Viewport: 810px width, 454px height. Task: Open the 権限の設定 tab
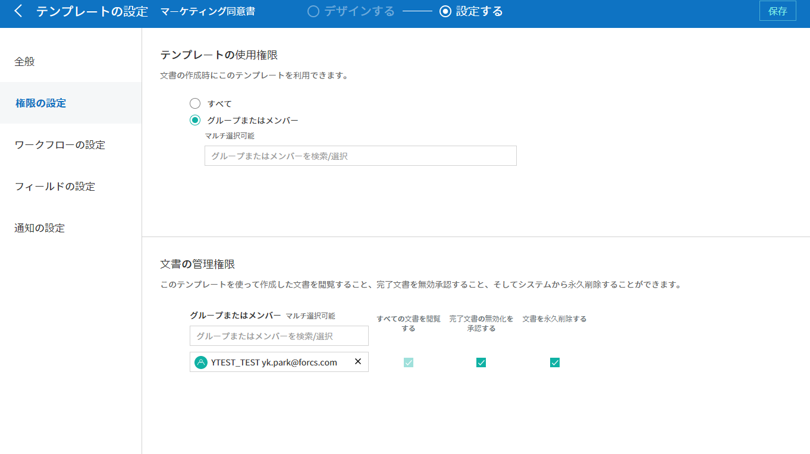[x=71, y=103]
